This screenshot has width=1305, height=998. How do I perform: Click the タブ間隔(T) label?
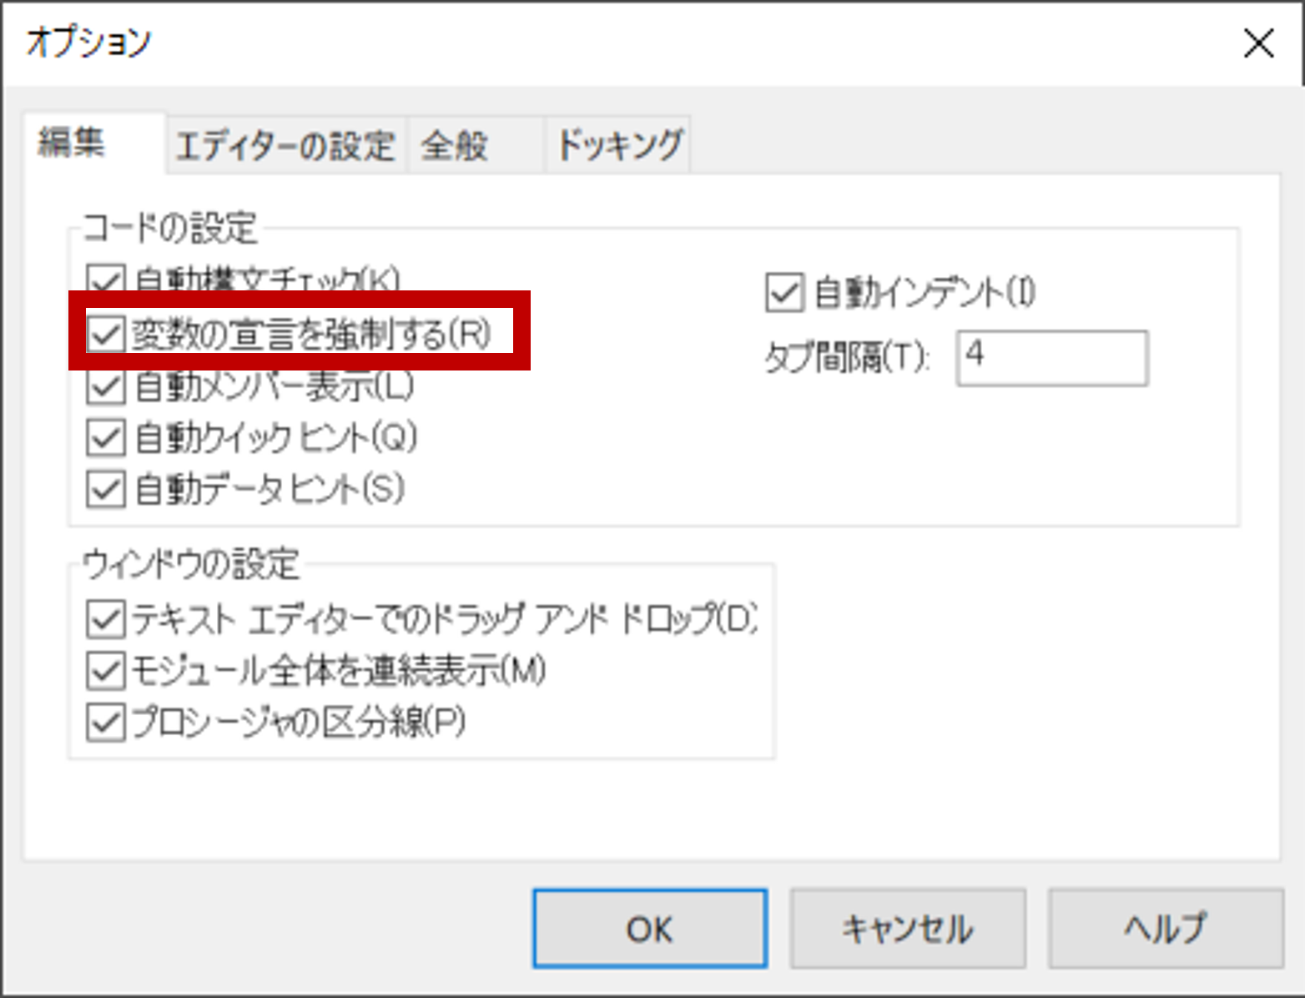[x=846, y=358]
